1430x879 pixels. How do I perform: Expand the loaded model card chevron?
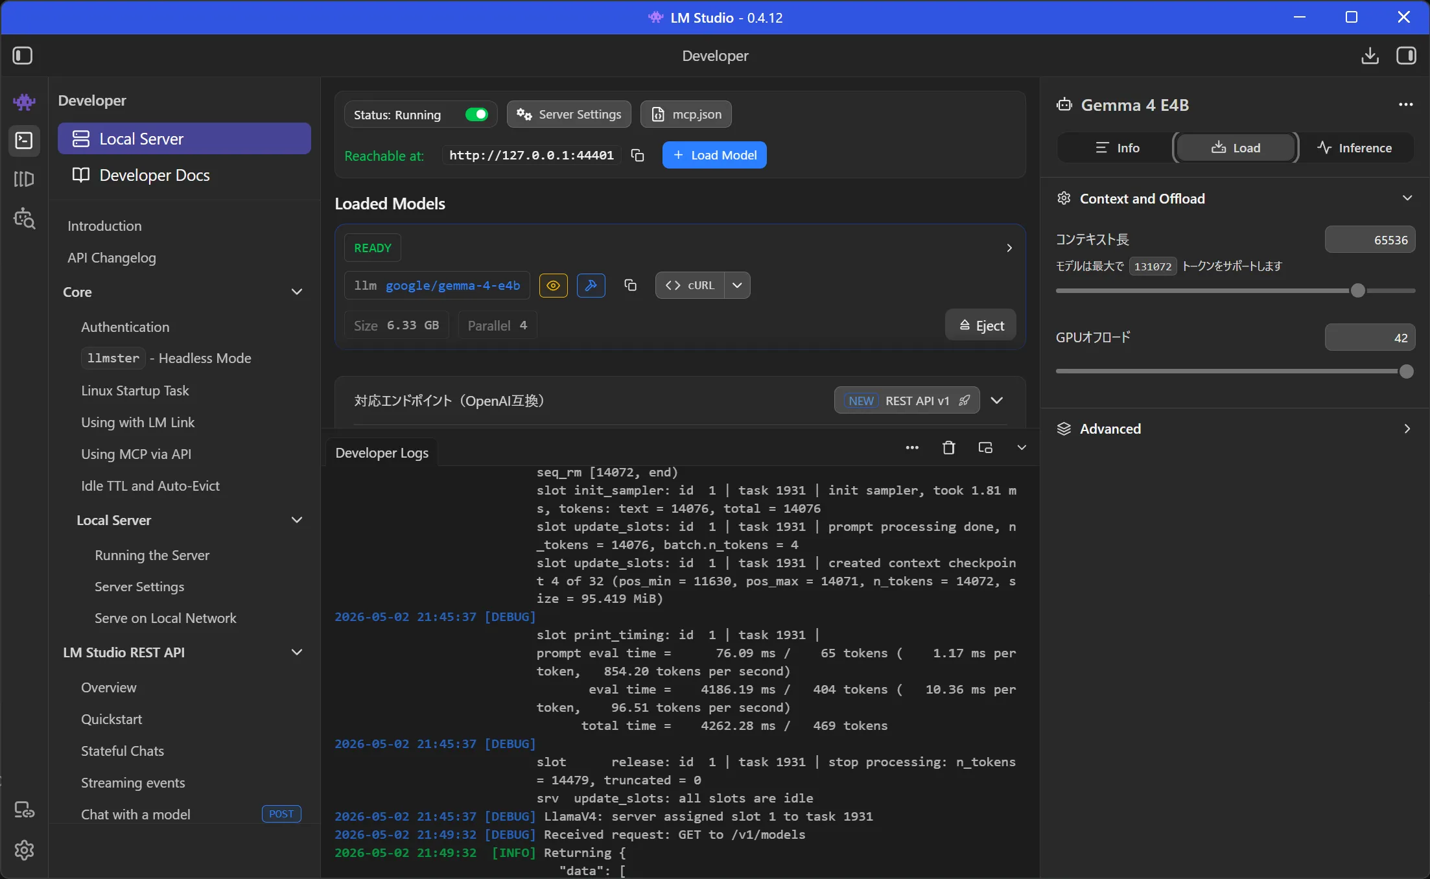(x=1009, y=248)
